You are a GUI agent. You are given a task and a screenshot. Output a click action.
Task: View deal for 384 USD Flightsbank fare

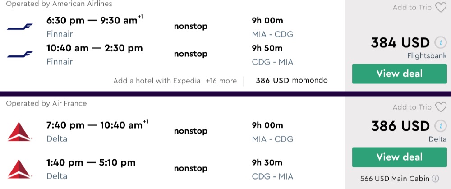click(393, 74)
